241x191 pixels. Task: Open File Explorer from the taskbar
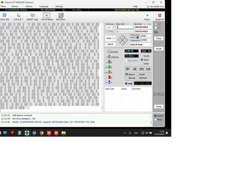point(63,133)
